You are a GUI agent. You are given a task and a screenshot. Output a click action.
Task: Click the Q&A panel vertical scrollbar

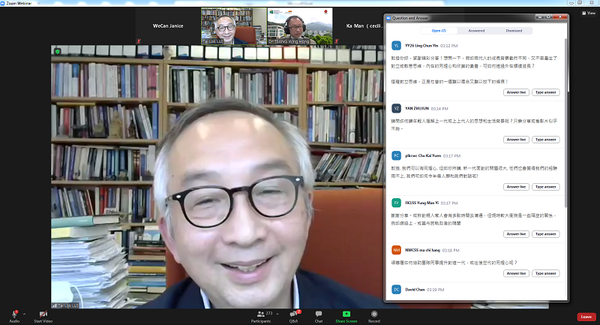click(x=565, y=113)
